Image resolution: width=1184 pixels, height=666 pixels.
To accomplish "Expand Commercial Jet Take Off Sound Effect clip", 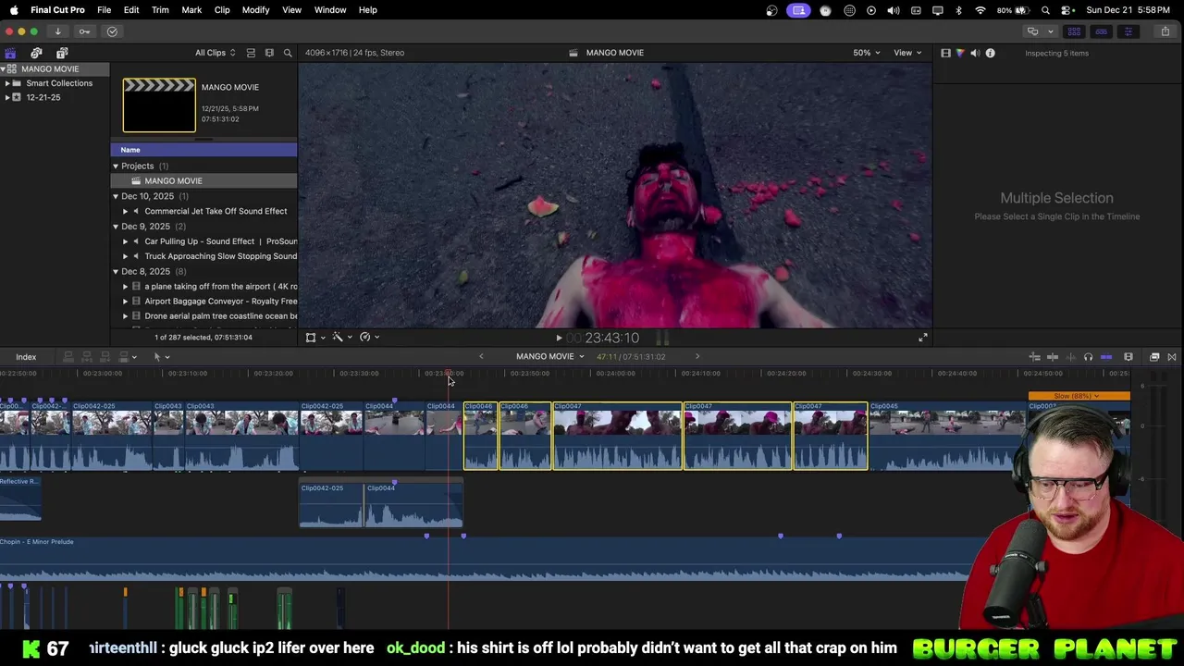I will click(x=126, y=211).
